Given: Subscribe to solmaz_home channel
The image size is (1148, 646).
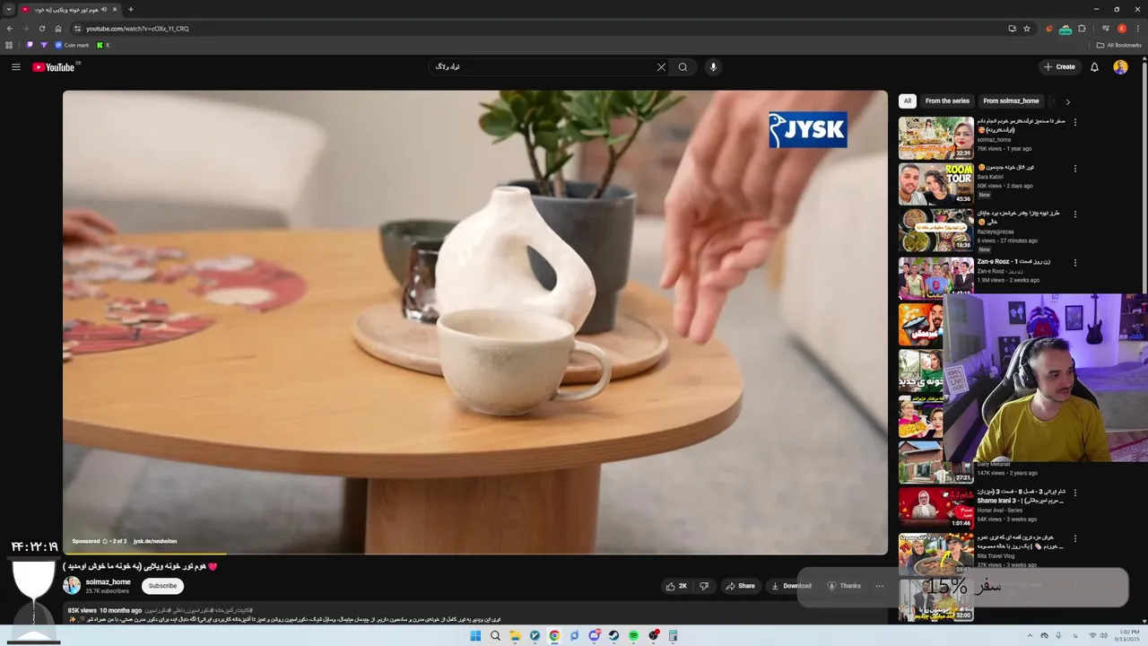Looking at the screenshot, I should click(162, 586).
